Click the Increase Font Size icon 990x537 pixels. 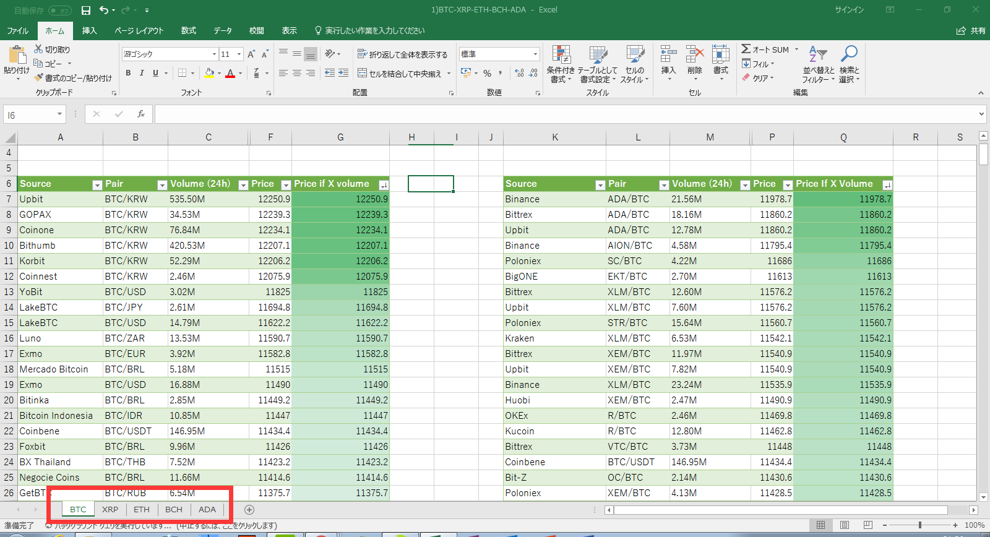[x=251, y=54]
